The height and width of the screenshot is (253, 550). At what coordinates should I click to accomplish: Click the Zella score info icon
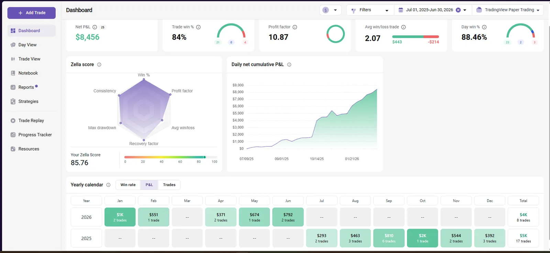click(99, 64)
